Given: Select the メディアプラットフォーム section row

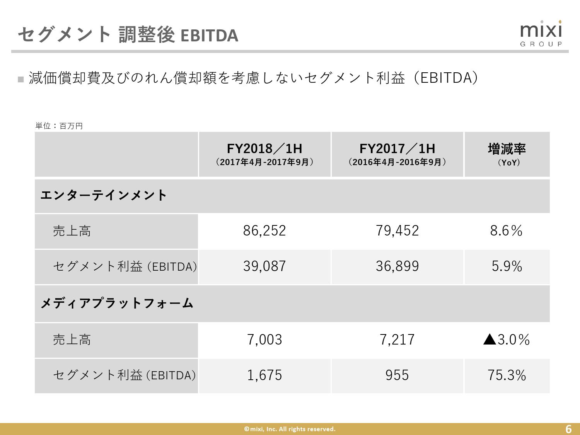Looking at the screenshot, I should [x=117, y=303].
